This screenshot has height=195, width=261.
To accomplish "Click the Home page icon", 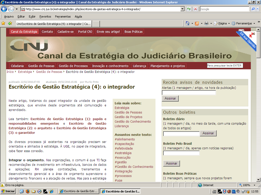I will tap(188, 23).
